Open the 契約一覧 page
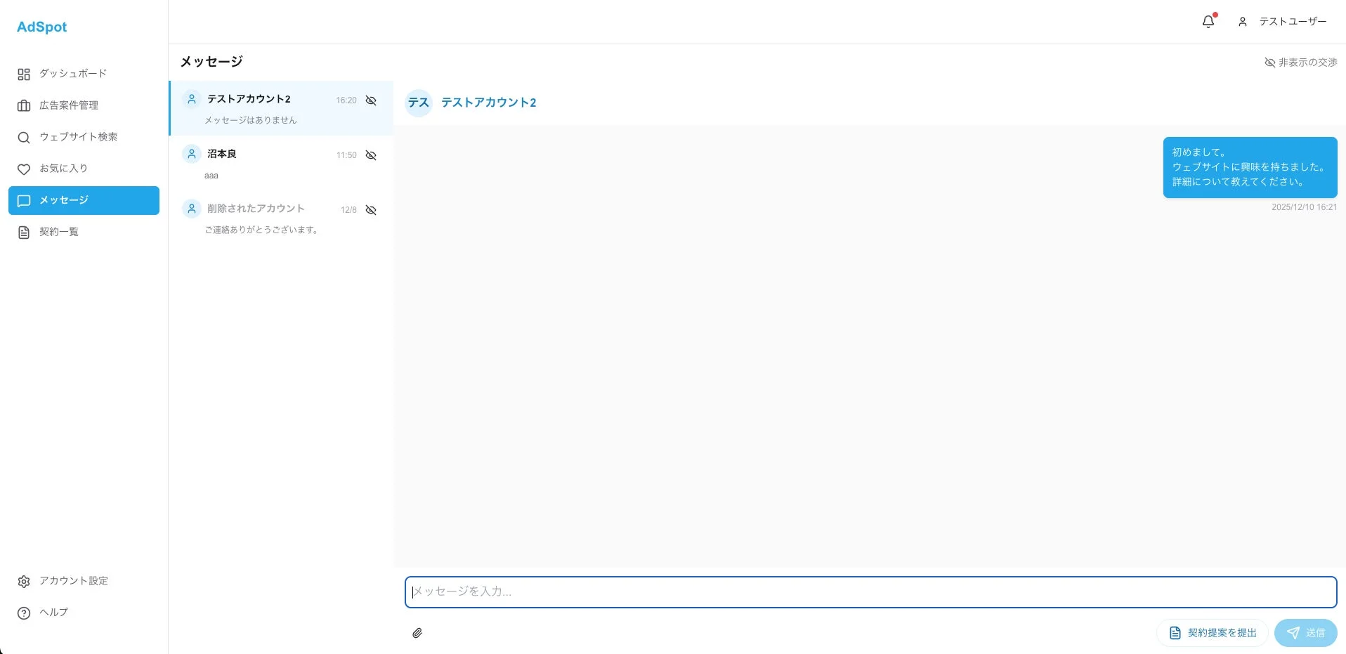 tap(59, 232)
